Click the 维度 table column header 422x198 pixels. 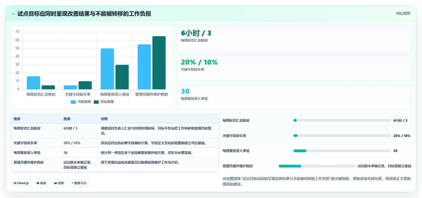point(17,119)
